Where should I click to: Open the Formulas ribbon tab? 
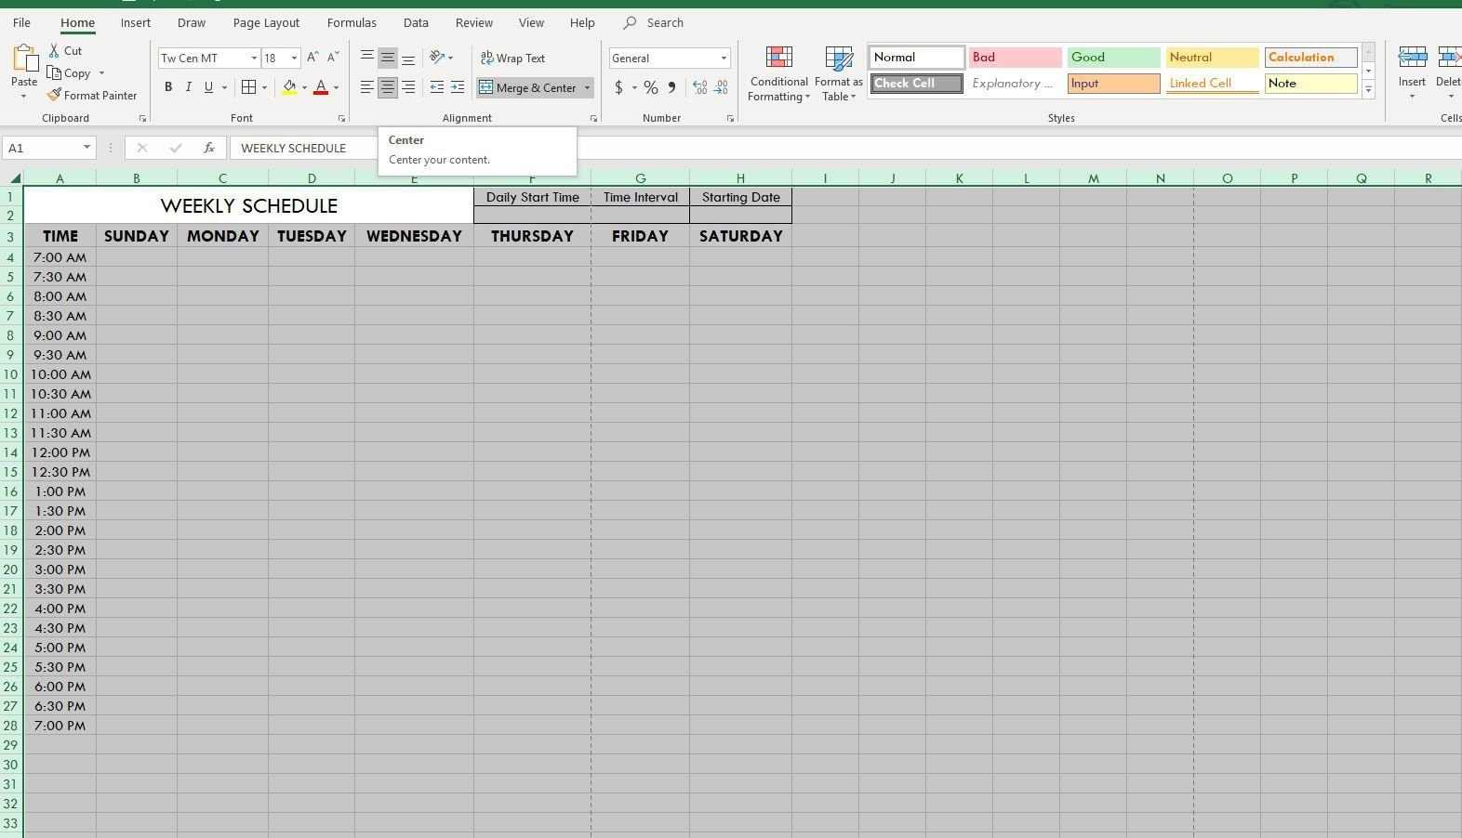click(x=352, y=22)
